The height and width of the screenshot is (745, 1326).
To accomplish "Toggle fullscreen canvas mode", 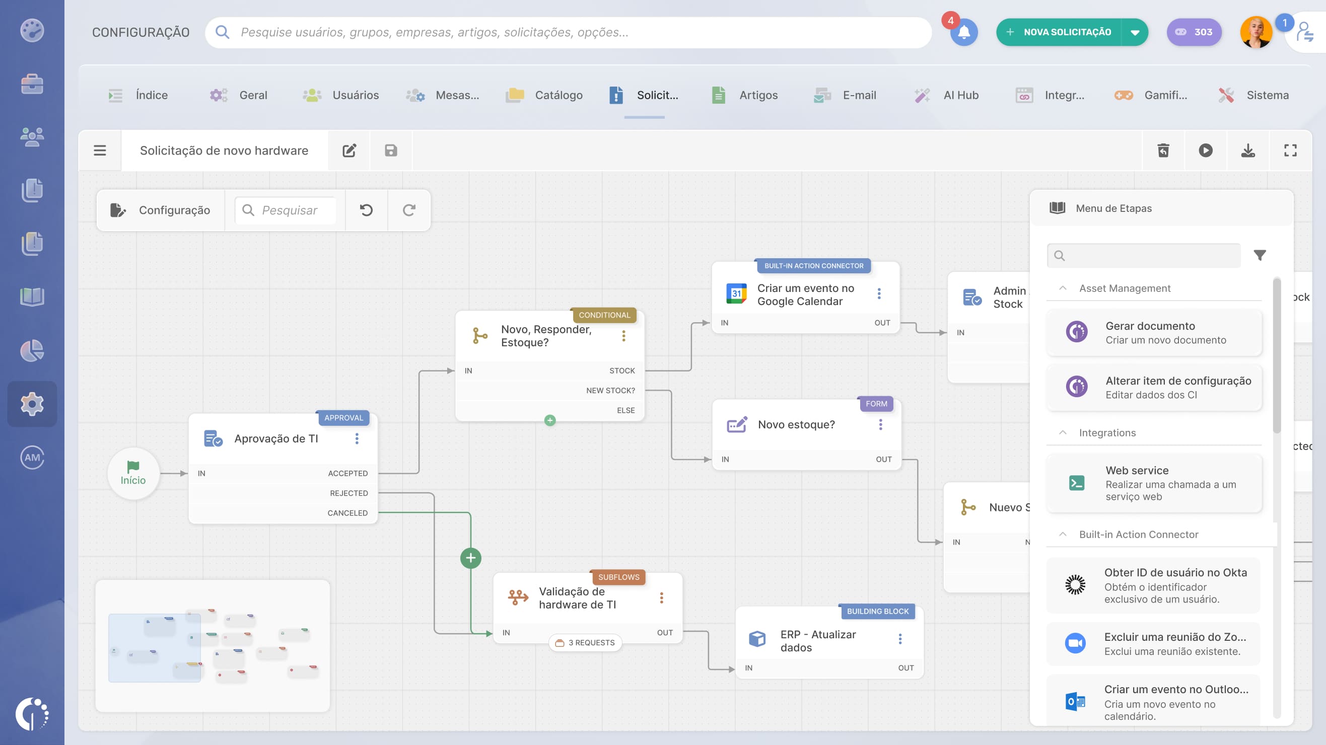I will click(x=1290, y=150).
